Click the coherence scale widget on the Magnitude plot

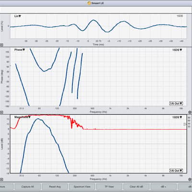[x=185, y=124]
